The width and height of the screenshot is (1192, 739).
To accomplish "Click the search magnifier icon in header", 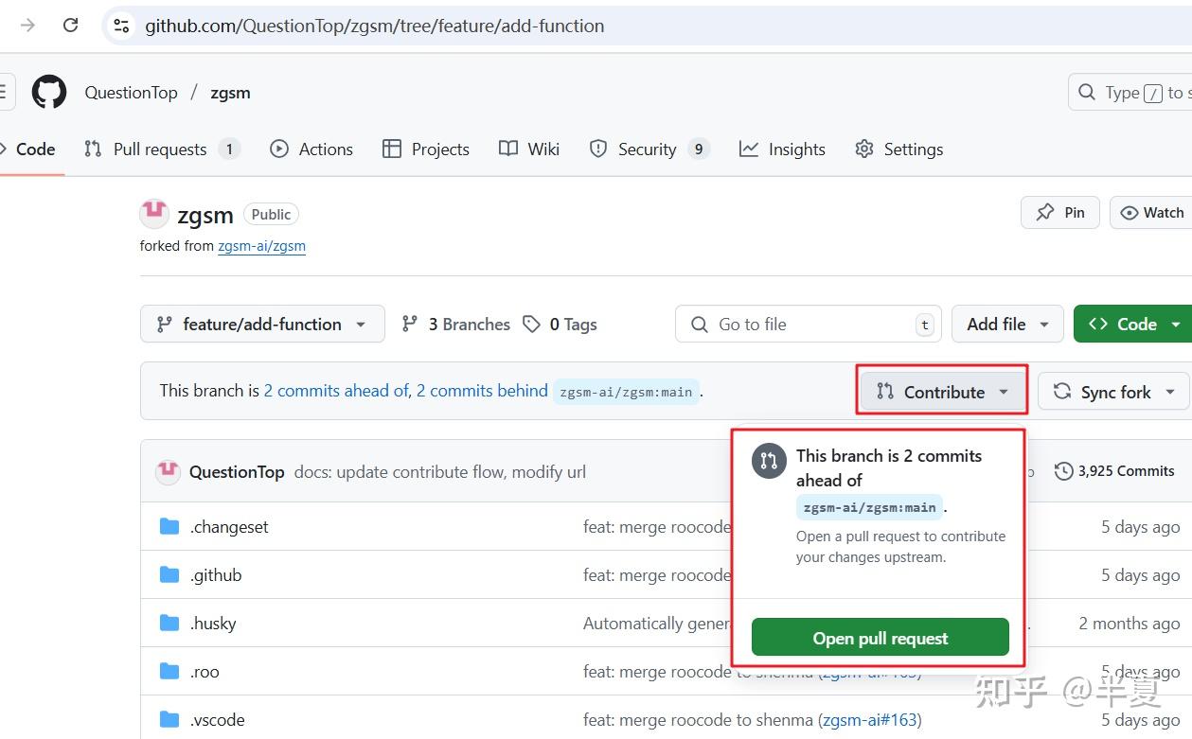I will (x=1087, y=92).
